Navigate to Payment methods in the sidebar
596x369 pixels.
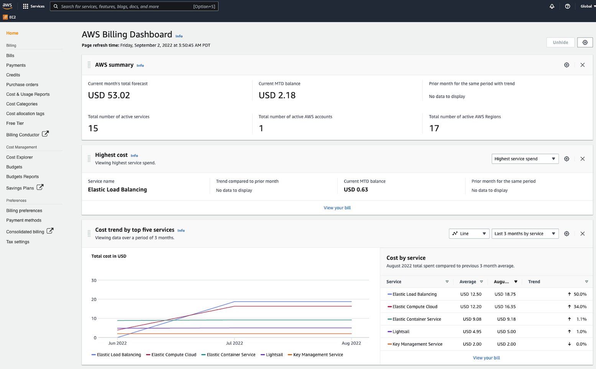tap(24, 220)
